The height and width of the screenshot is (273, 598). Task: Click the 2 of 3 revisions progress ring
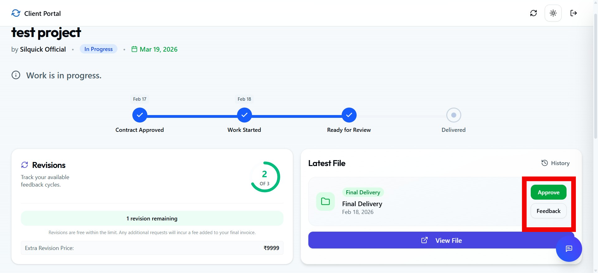point(265,177)
